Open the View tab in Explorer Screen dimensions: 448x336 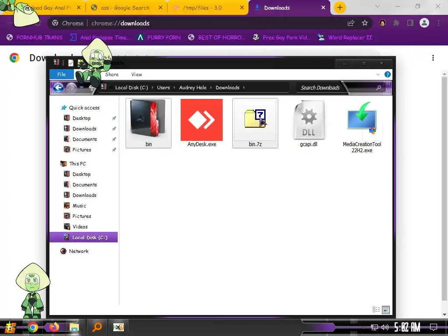pos(136,74)
